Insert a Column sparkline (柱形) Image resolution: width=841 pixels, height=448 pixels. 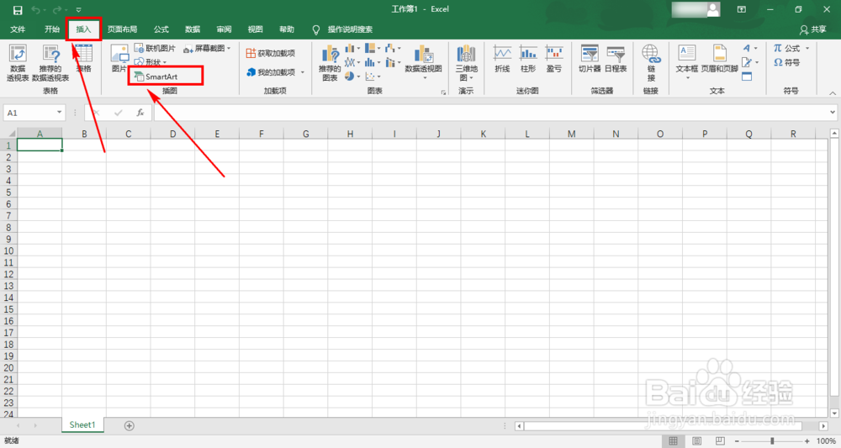point(528,59)
